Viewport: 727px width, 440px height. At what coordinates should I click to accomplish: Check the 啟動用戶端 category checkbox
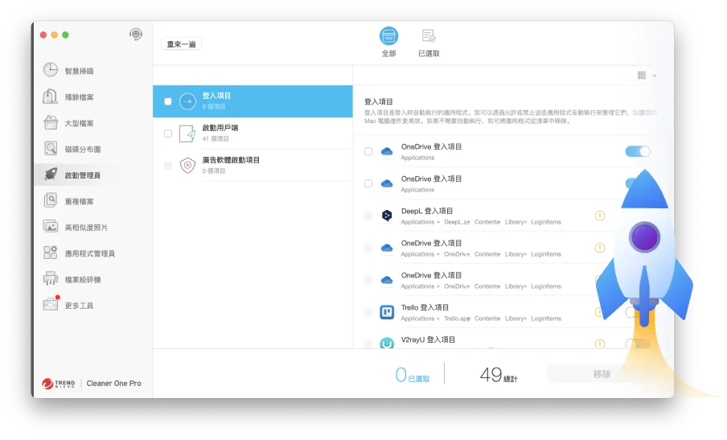tap(167, 134)
